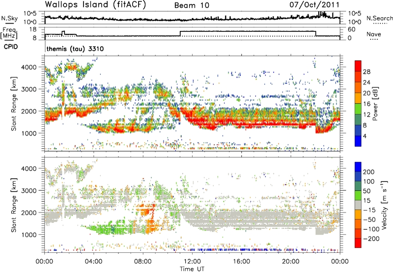This screenshot has height=272, width=393.
Task: Click the '60' Nave axis tick label
Action: [351, 29]
